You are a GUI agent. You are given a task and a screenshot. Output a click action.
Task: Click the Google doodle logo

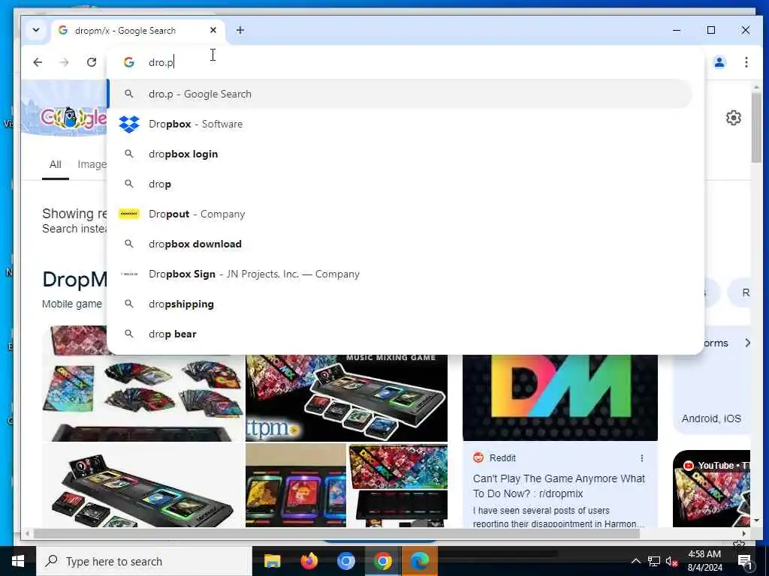point(73,118)
